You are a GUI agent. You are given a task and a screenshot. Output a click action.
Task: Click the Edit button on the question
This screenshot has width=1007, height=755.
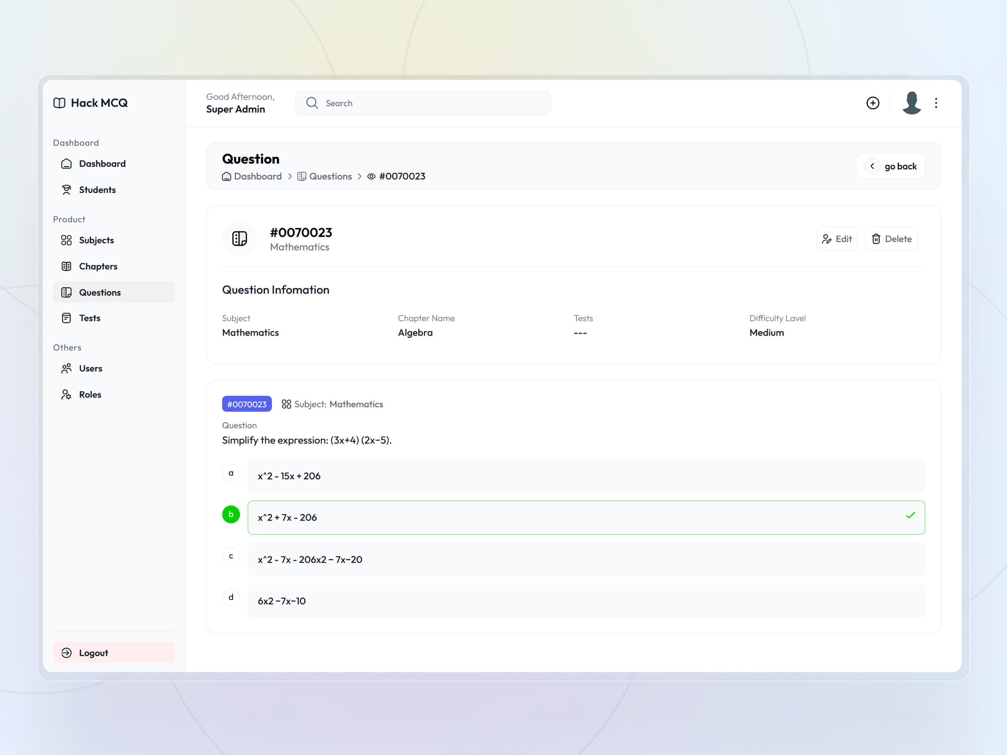point(837,239)
